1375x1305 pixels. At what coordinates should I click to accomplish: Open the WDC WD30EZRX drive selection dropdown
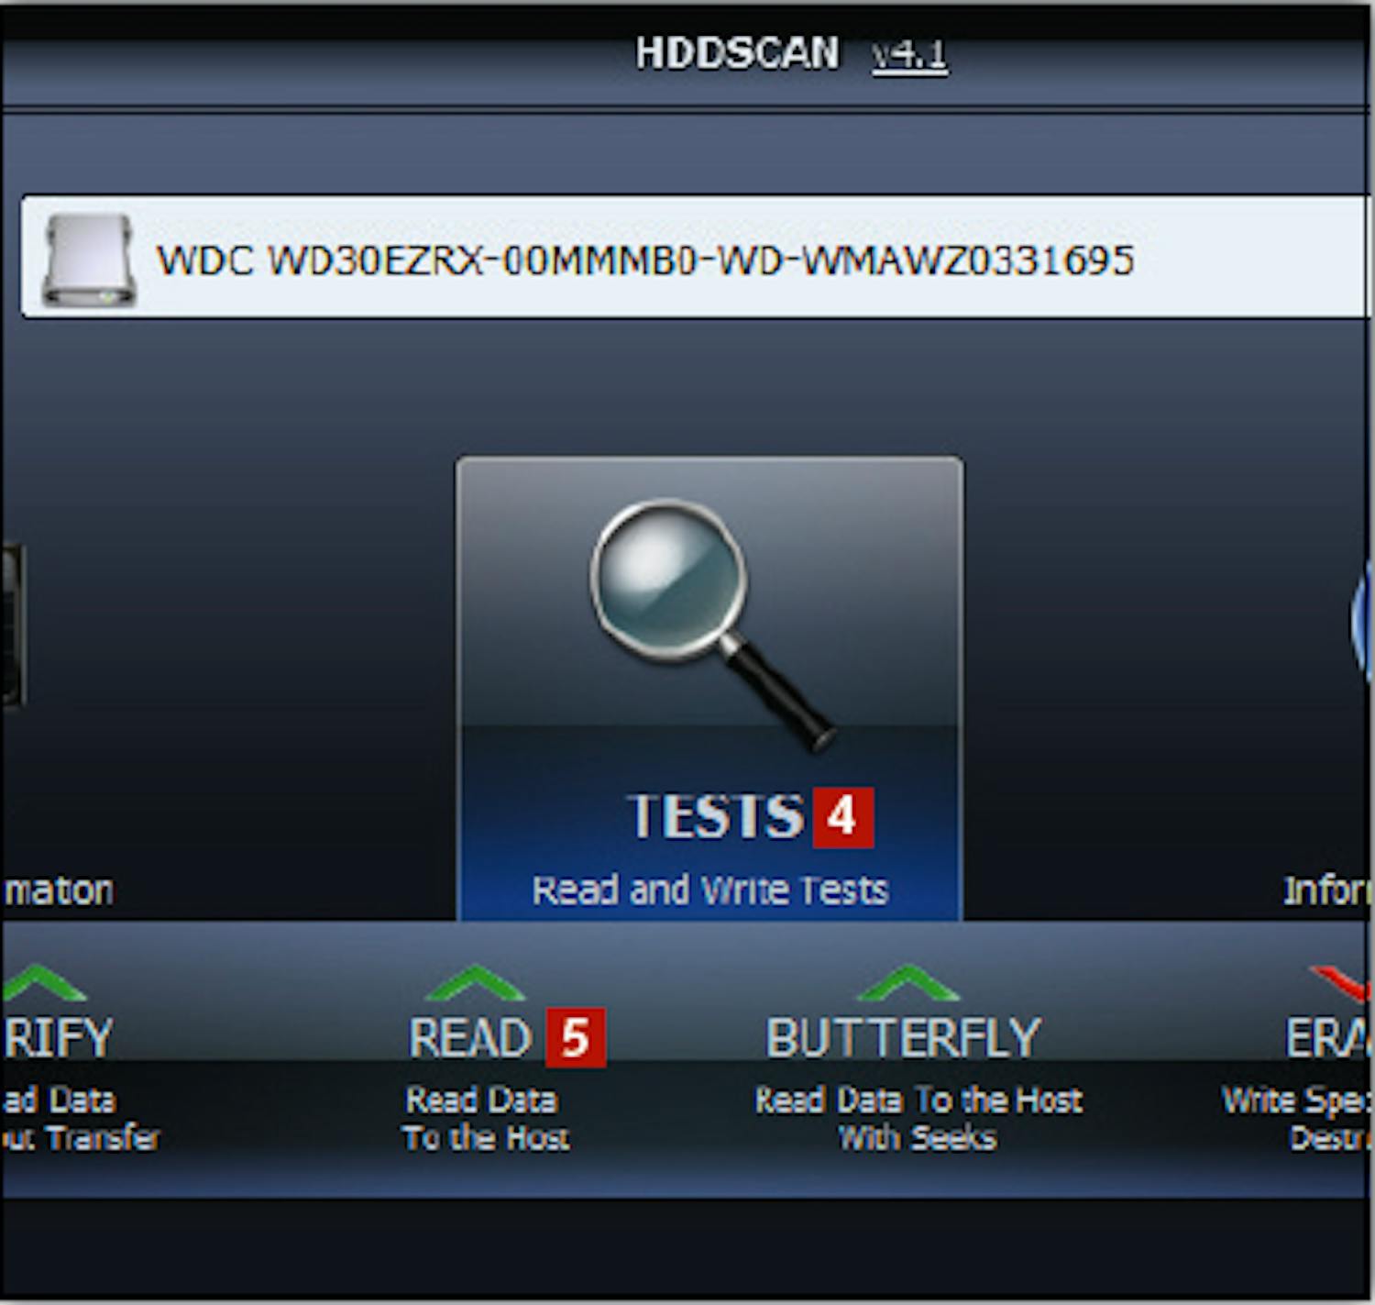point(697,258)
